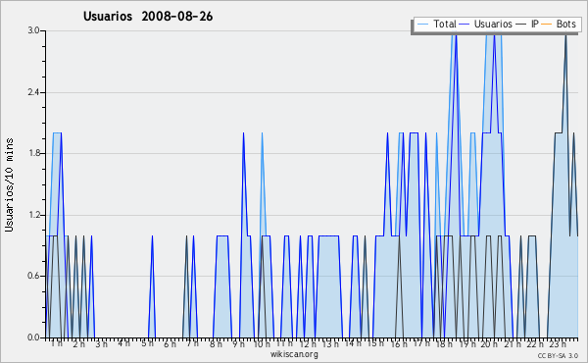Viewport: 588px width, 363px height.
Task: Click the orange Bots legend line
Action: coord(547,25)
